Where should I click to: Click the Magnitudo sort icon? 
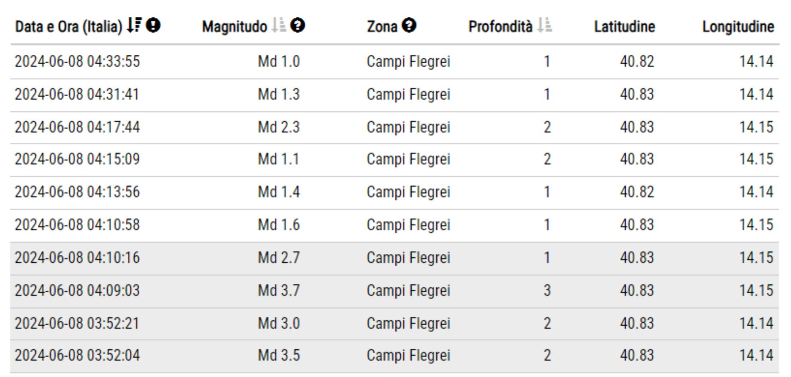[279, 25]
